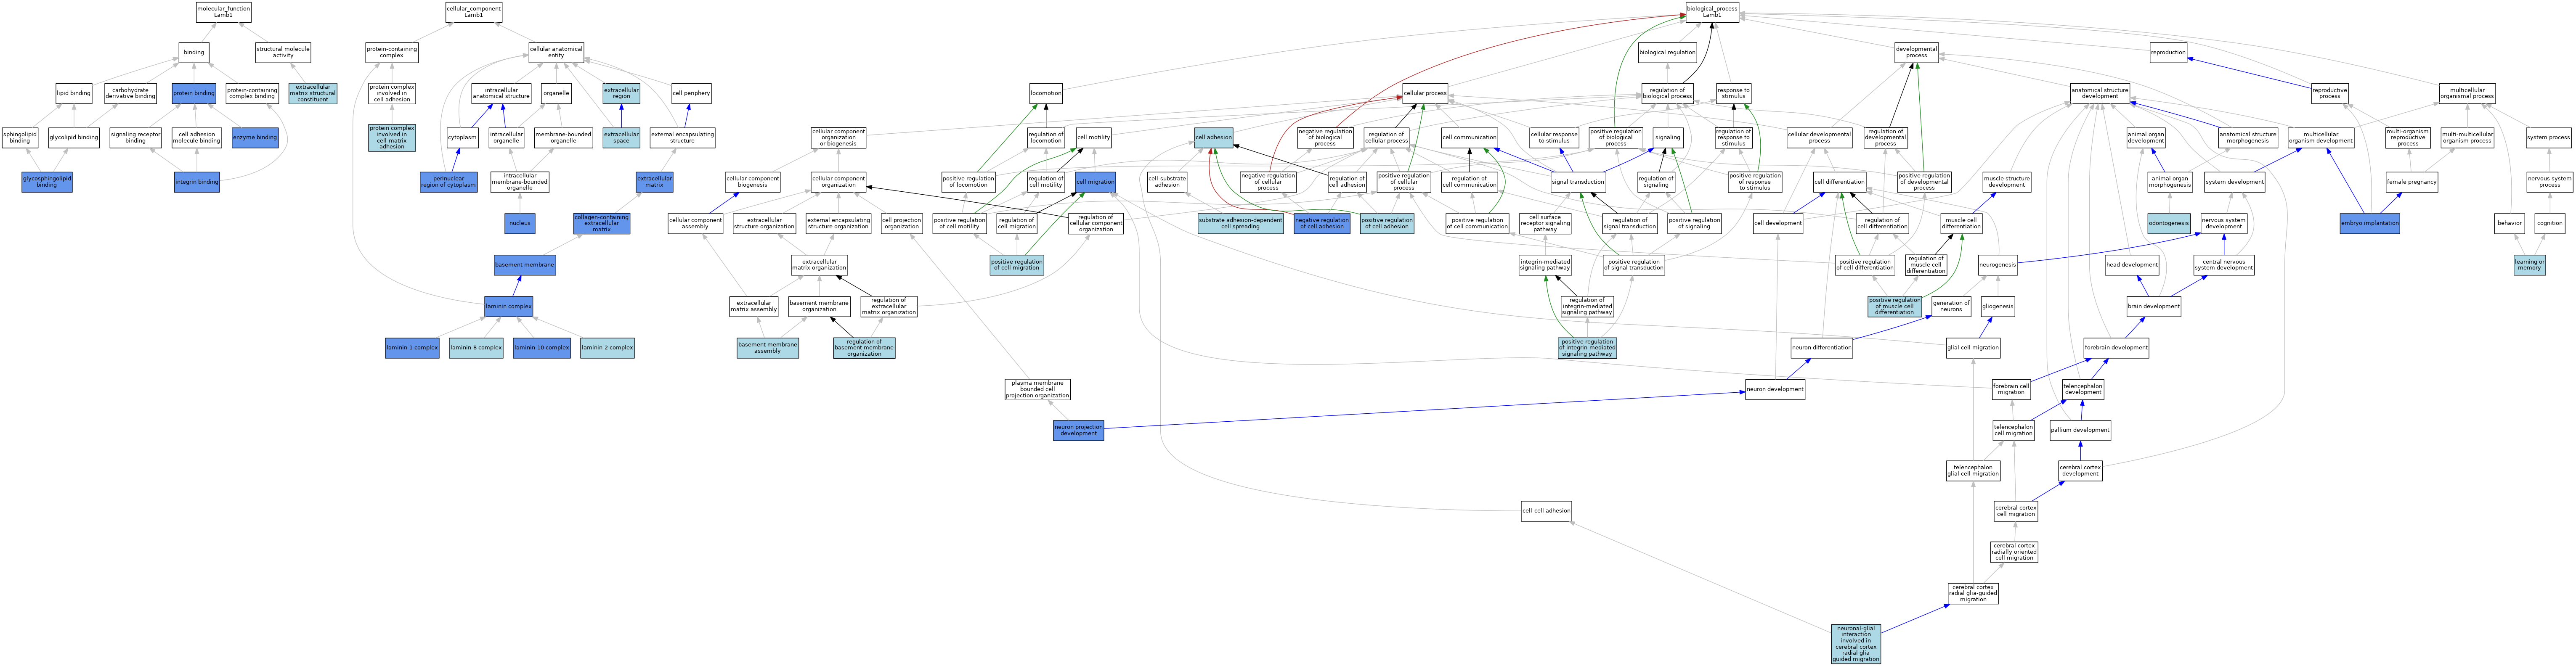Click the 'developmental process' node
Viewport: 2576px width, 666px height.
coord(1916,52)
